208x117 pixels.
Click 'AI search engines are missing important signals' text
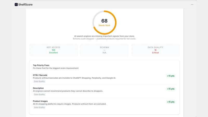coord(104,36)
